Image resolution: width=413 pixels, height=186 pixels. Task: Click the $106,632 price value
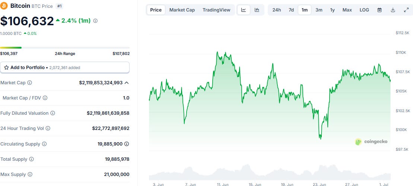pyautogui.click(x=27, y=21)
